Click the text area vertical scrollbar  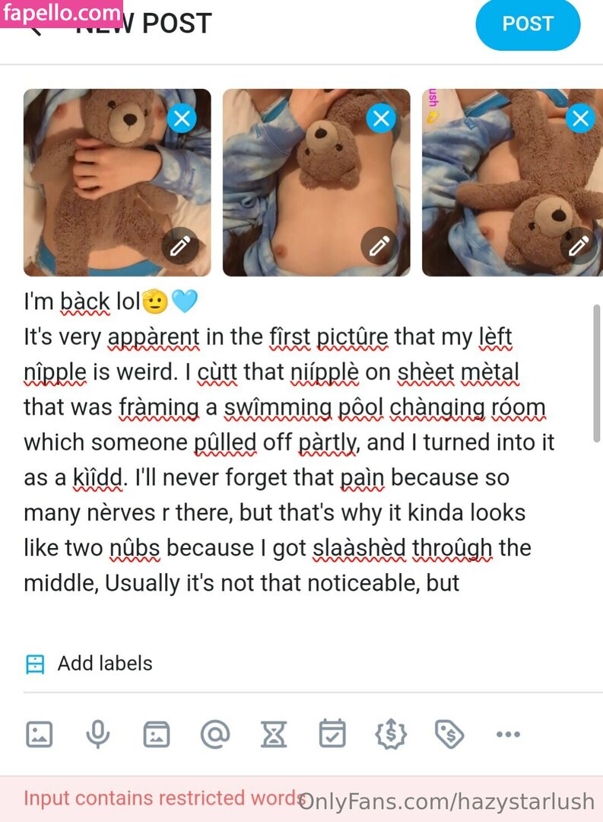click(597, 374)
